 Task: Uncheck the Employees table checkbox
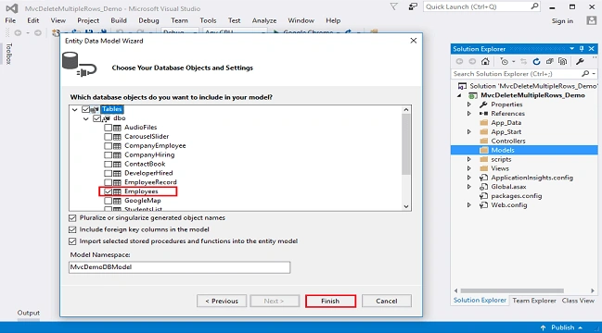coord(108,191)
